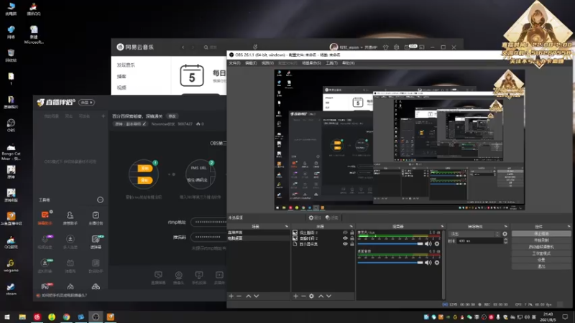
Task: Open the username dropdown in 网易云音乐
Action: [351, 47]
